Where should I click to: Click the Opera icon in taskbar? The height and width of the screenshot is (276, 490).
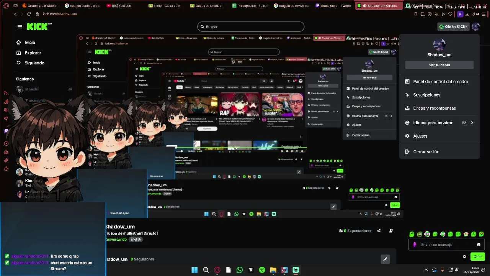(217, 270)
